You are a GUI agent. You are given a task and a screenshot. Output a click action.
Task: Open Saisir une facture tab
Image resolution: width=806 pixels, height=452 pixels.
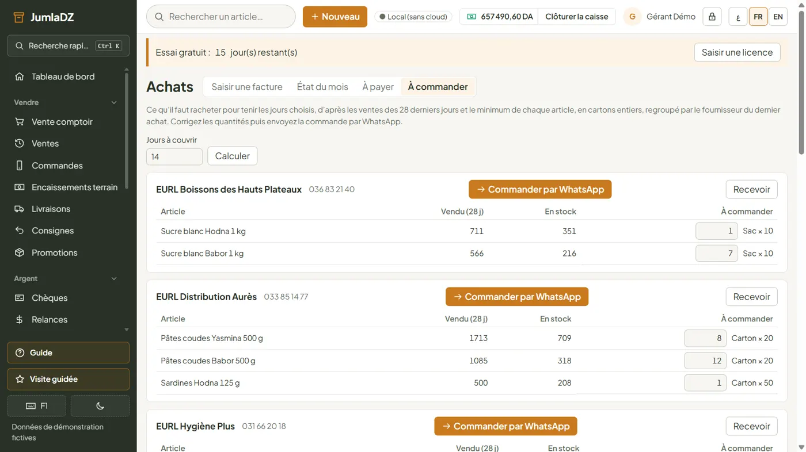[x=247, y=87]
